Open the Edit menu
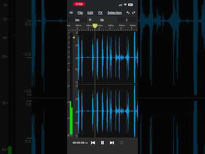Image resolution: width=205 pixels, height=154 pixels. [x=90, y=13]
